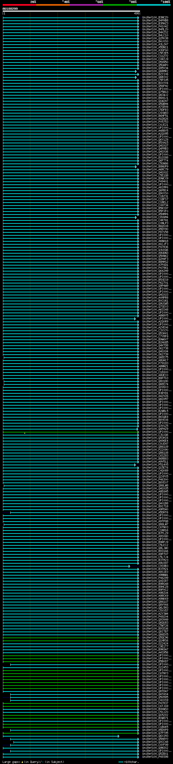
Task: Select the UniRef100_B8YE08 label
Action: coord(155,420)
